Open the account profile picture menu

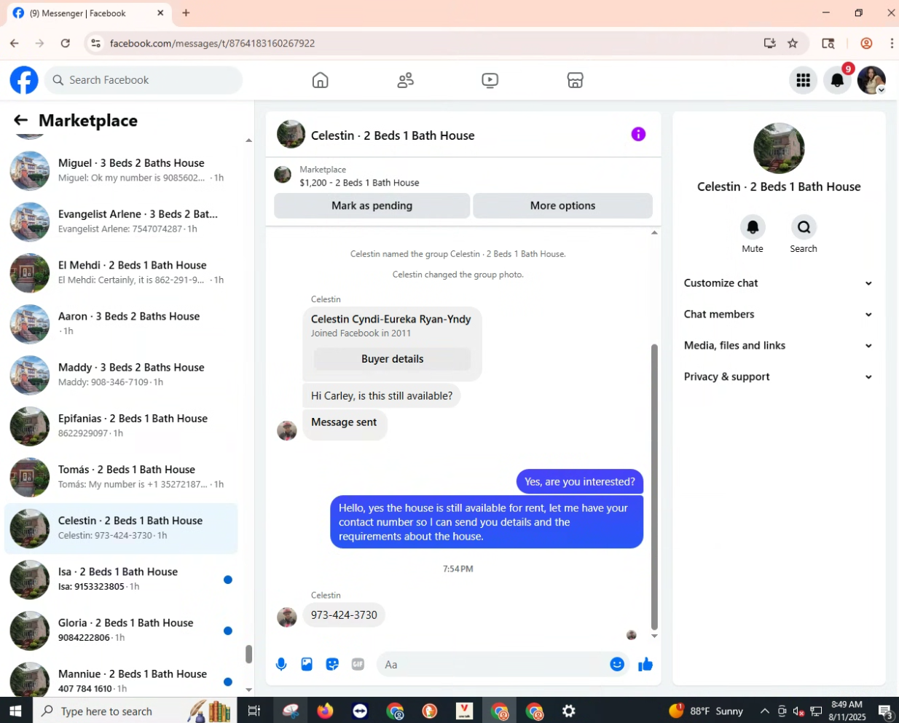click(871, 80)
